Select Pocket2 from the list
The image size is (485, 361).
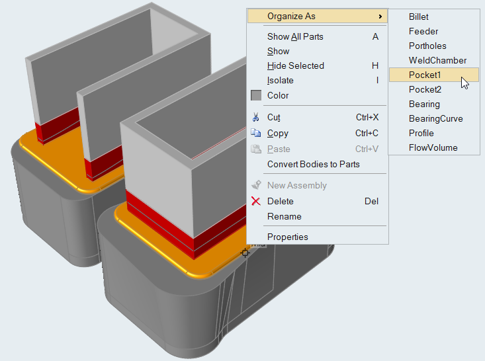point(425,90)
